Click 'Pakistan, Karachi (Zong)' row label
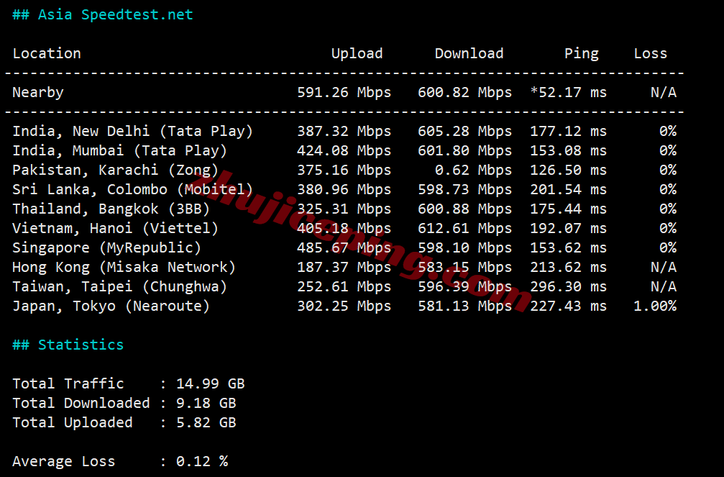724x477 pixels. click(x=116, y=170)
